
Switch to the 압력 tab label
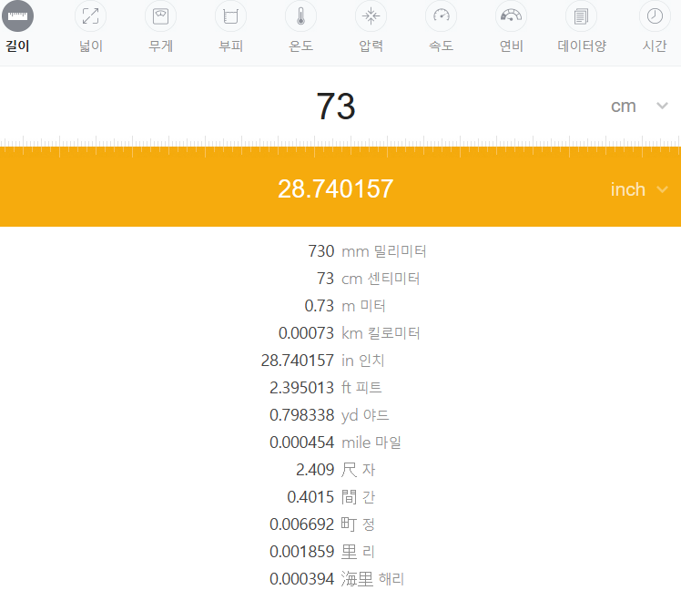click(371, 46)
